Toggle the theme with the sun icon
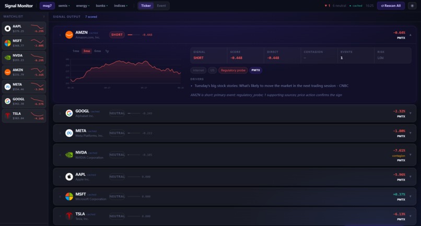The image size is (421, 226). tap(412, 6)
